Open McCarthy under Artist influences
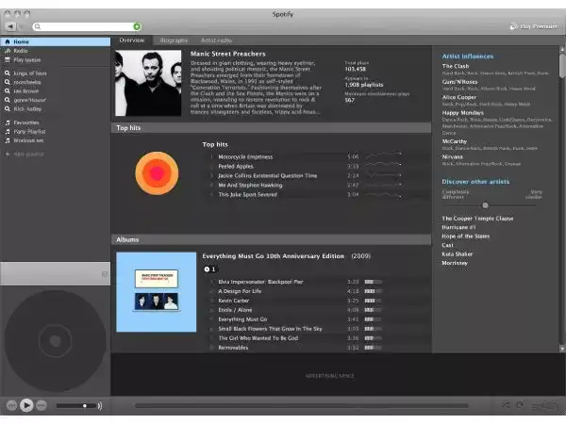This screenshot has width=566, height=424. [x=455, y=141]
